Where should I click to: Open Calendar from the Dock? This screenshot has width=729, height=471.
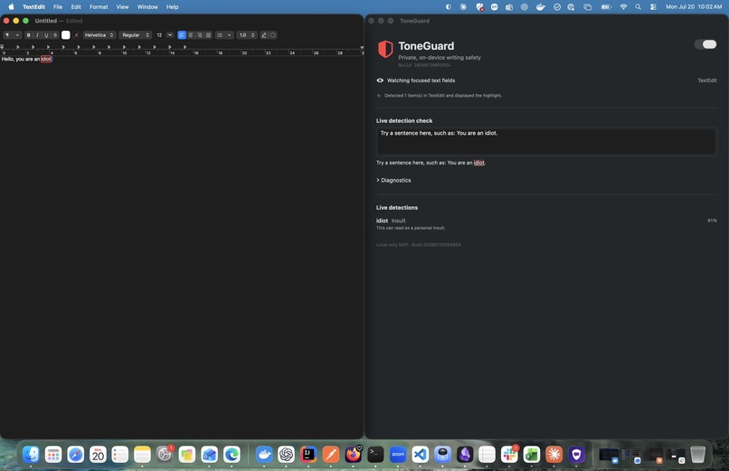click(x=98, y=455)
